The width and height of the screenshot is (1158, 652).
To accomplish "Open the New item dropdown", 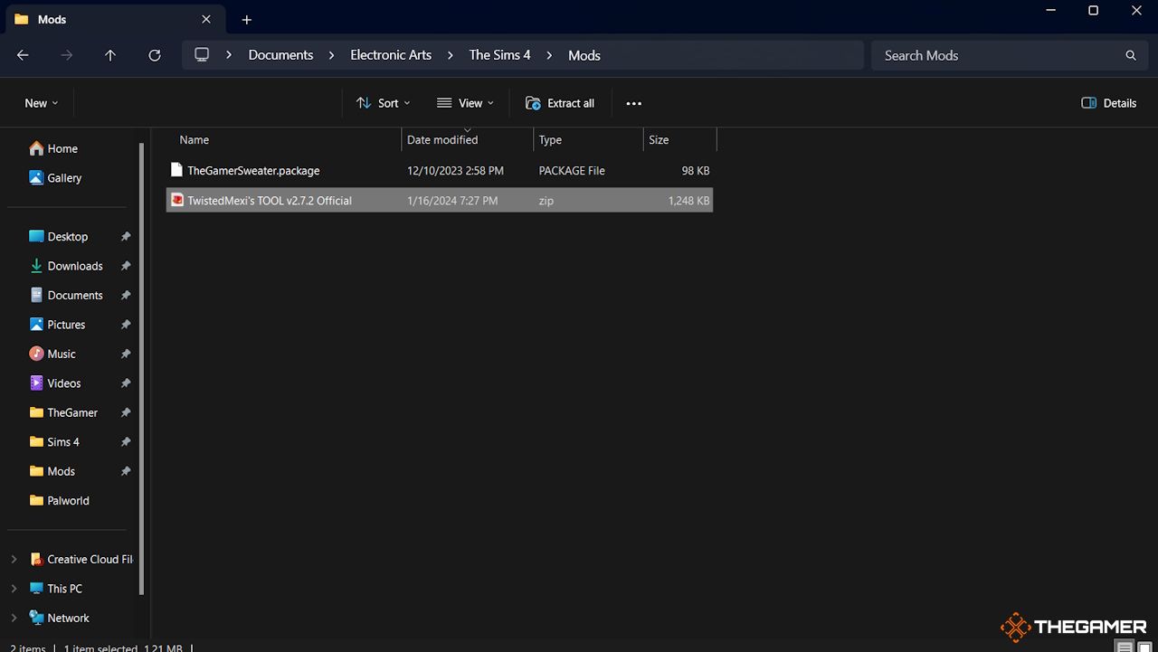I will tap(42, 103).
